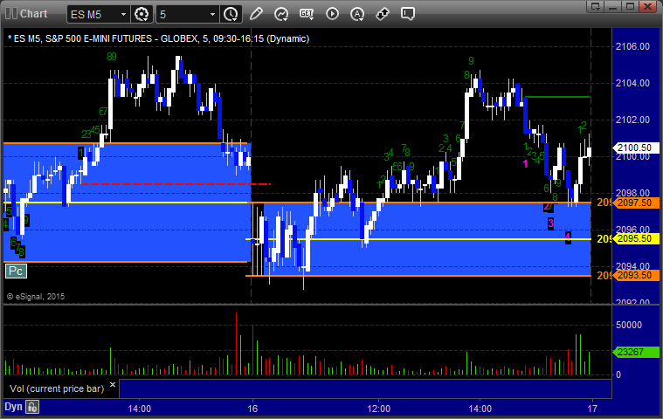Click the 2104.00 price scale label
Image resolution: width=663 pixels, height=419 pixels.
(x=632, y=83)
